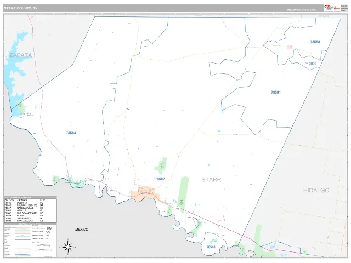Click the ROMA index row
The image size is (351, 263).
[x=30, y=215]
